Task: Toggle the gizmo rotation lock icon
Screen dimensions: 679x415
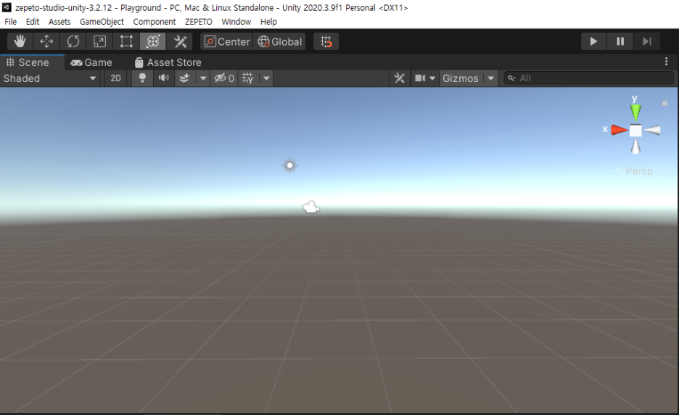Action: tap(664, 103)
